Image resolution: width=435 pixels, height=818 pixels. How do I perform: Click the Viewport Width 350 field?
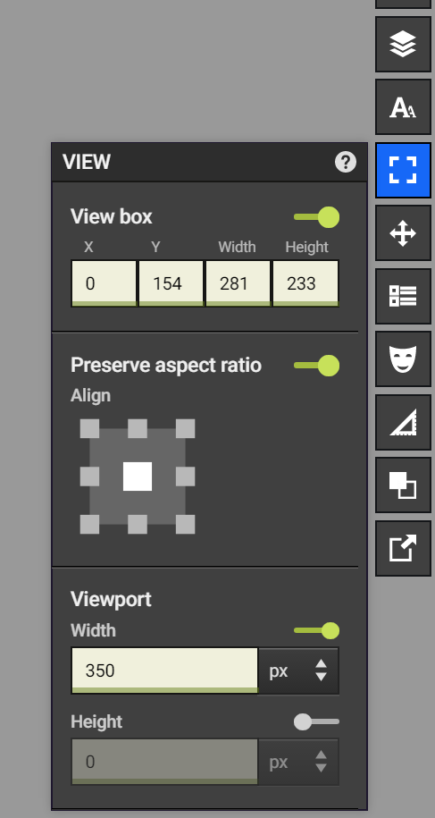pos(164,670)
